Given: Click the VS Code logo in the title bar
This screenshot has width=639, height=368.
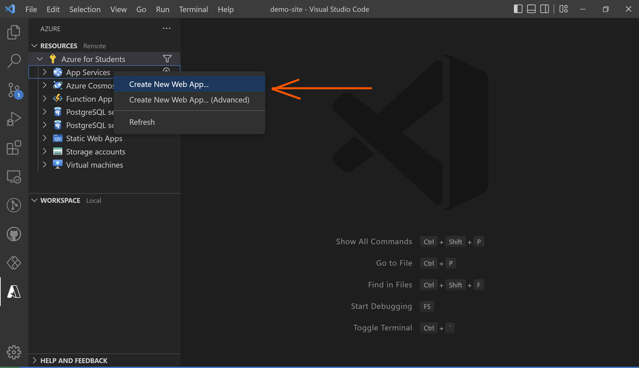Looking at the screenshot, I should 10,9.
